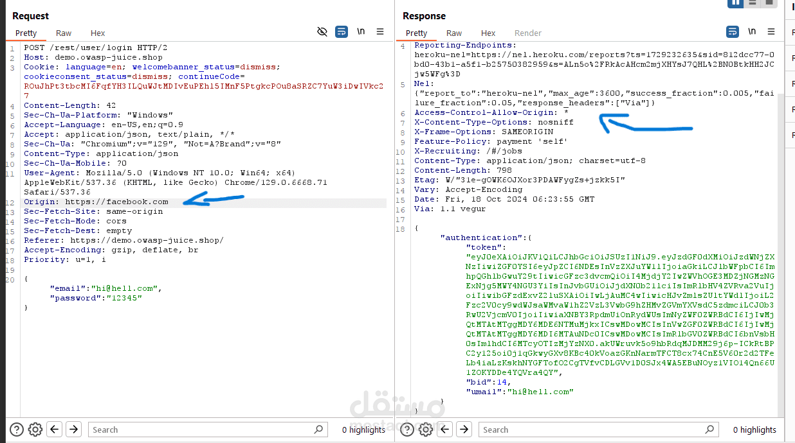
Task: Open the Request search help icon
Action: pyautogui.click(x=17, y=430)
